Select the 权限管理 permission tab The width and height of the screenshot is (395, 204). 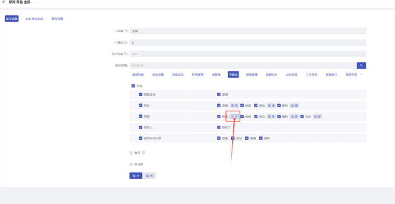[197, 74]
